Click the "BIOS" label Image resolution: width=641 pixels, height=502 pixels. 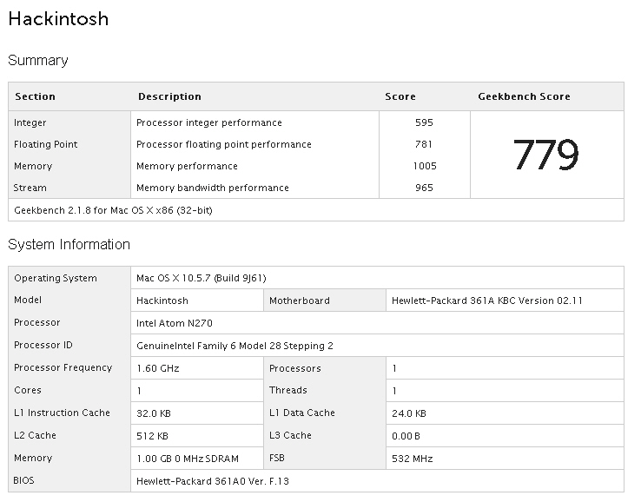tap(23, 480)
